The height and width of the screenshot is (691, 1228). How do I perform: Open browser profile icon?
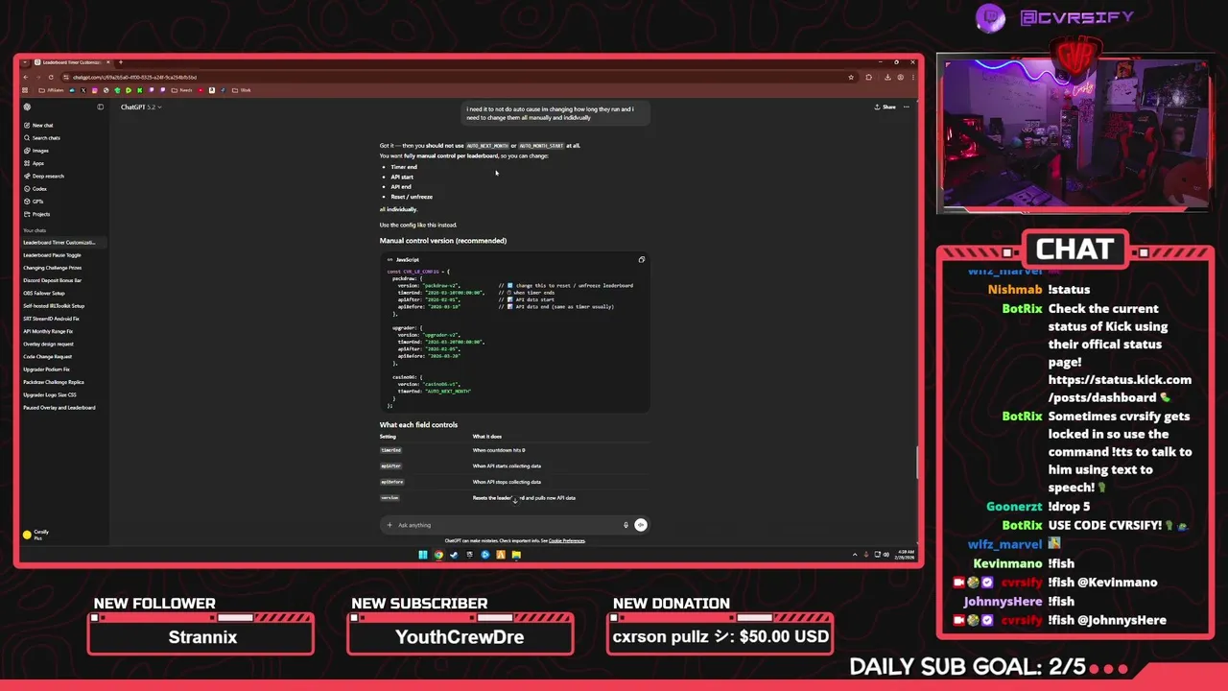point(900,77)
